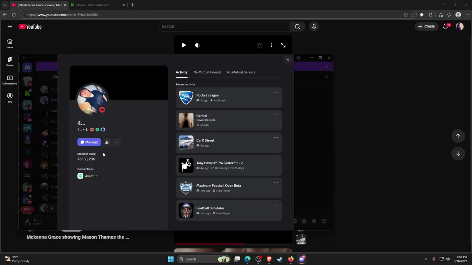
Task: Open Discord from the taskbar
Action: click(x=302, y=259)
